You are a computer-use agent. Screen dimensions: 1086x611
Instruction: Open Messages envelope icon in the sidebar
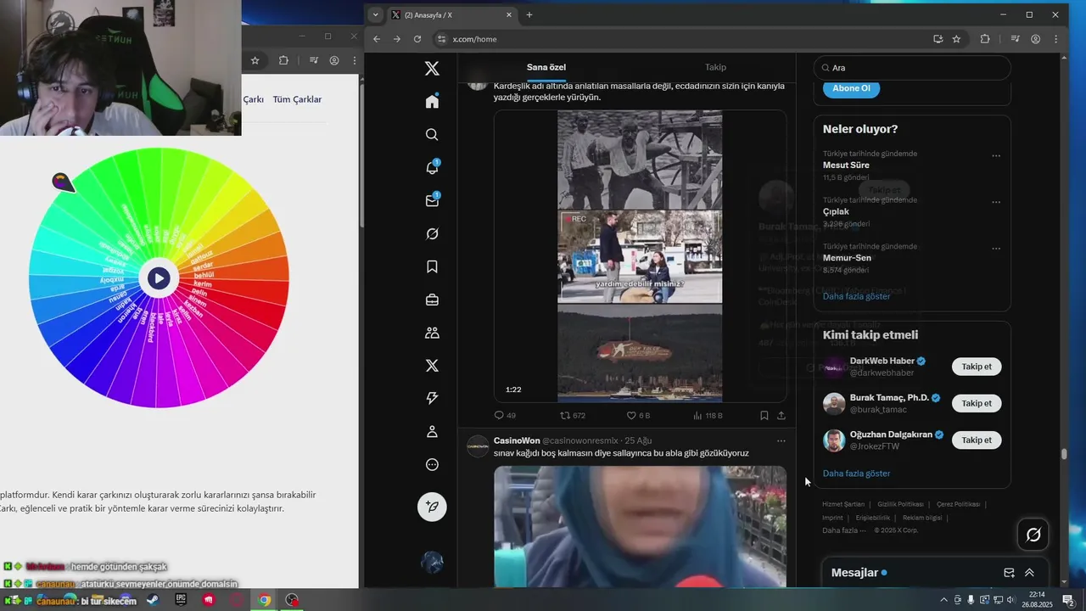(432, 200)
